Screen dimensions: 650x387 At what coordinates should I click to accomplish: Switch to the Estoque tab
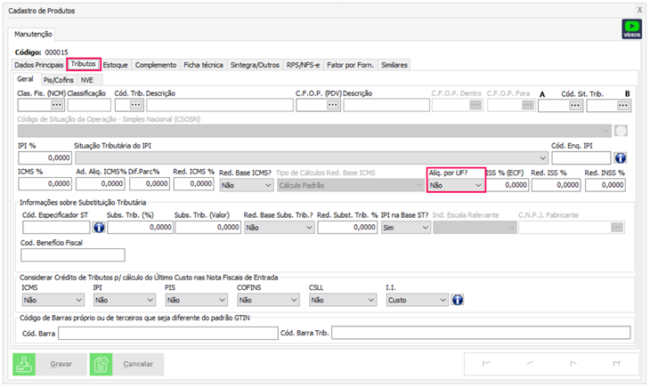coord(115,65)
